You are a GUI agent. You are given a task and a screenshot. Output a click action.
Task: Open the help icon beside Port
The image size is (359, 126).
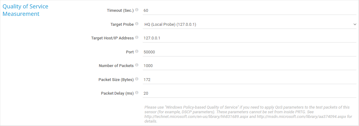click(137, 52)
